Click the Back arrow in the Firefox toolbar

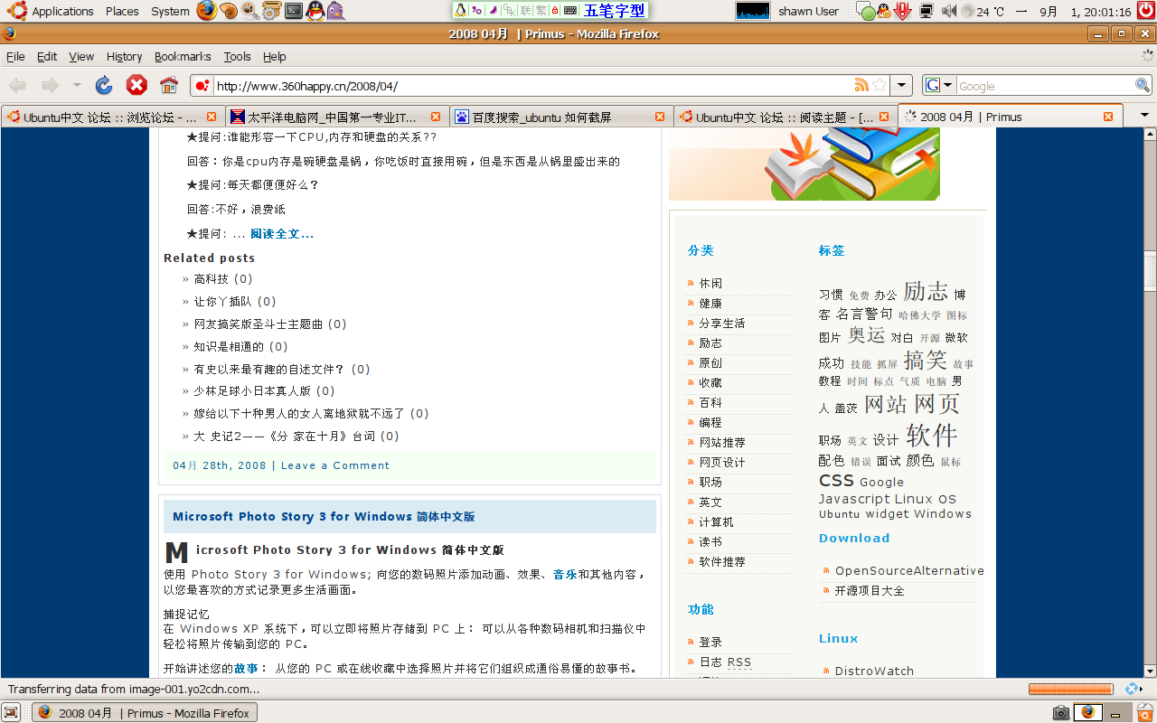(x=18, y=85)
